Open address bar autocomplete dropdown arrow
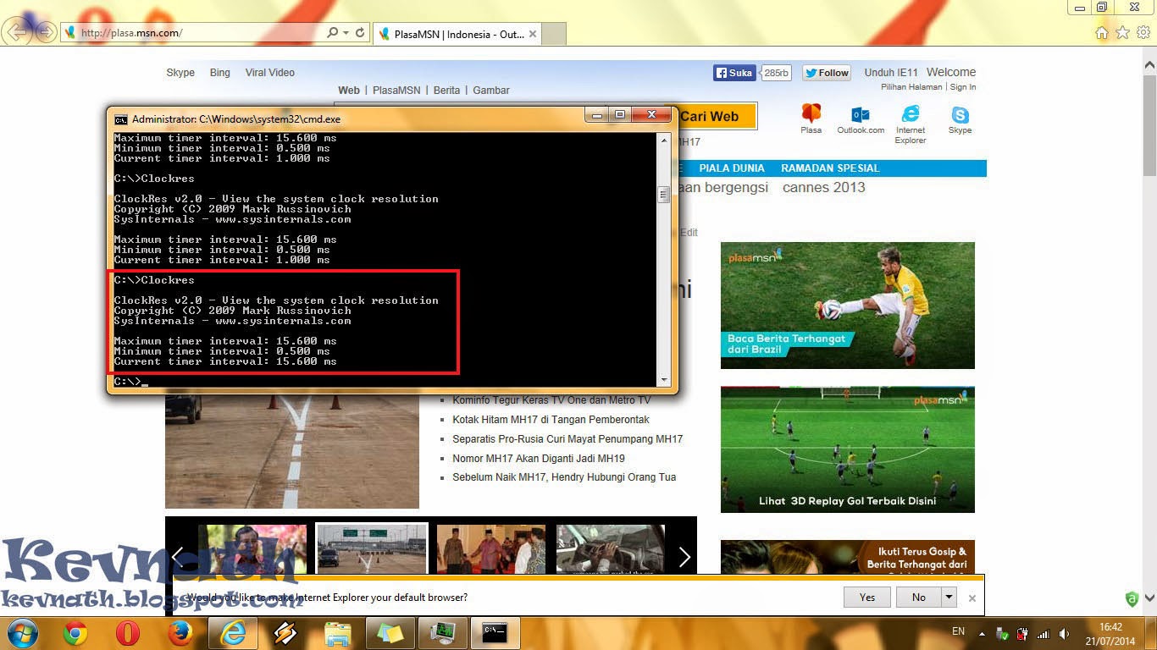1157x650 pixels. pyautogui.click(x=346, y=33)
